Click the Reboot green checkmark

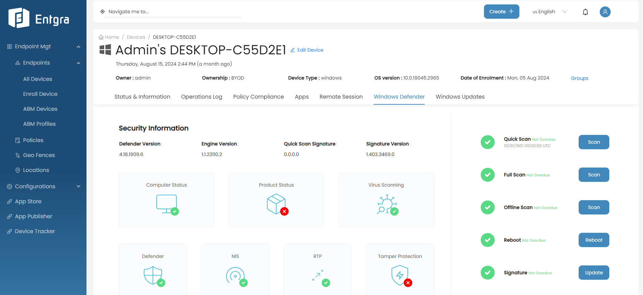[x=488, y=240]
